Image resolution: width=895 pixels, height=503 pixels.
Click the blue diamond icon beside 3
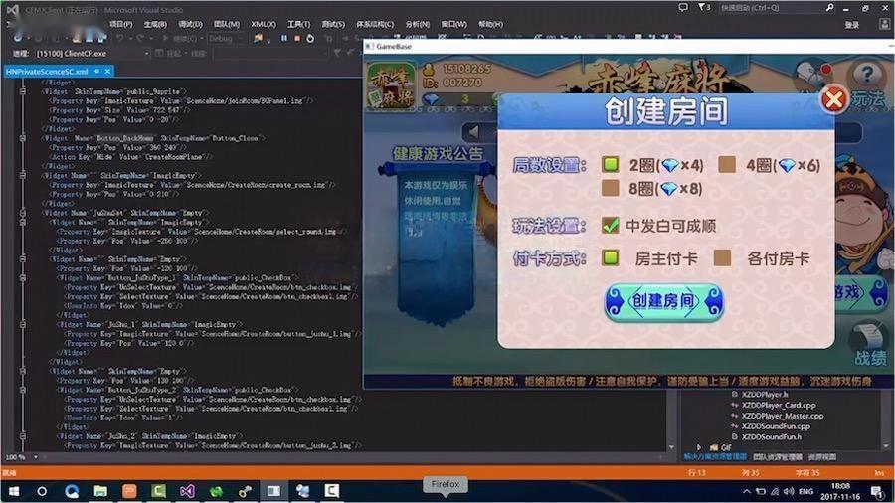[x=433, y=99]
